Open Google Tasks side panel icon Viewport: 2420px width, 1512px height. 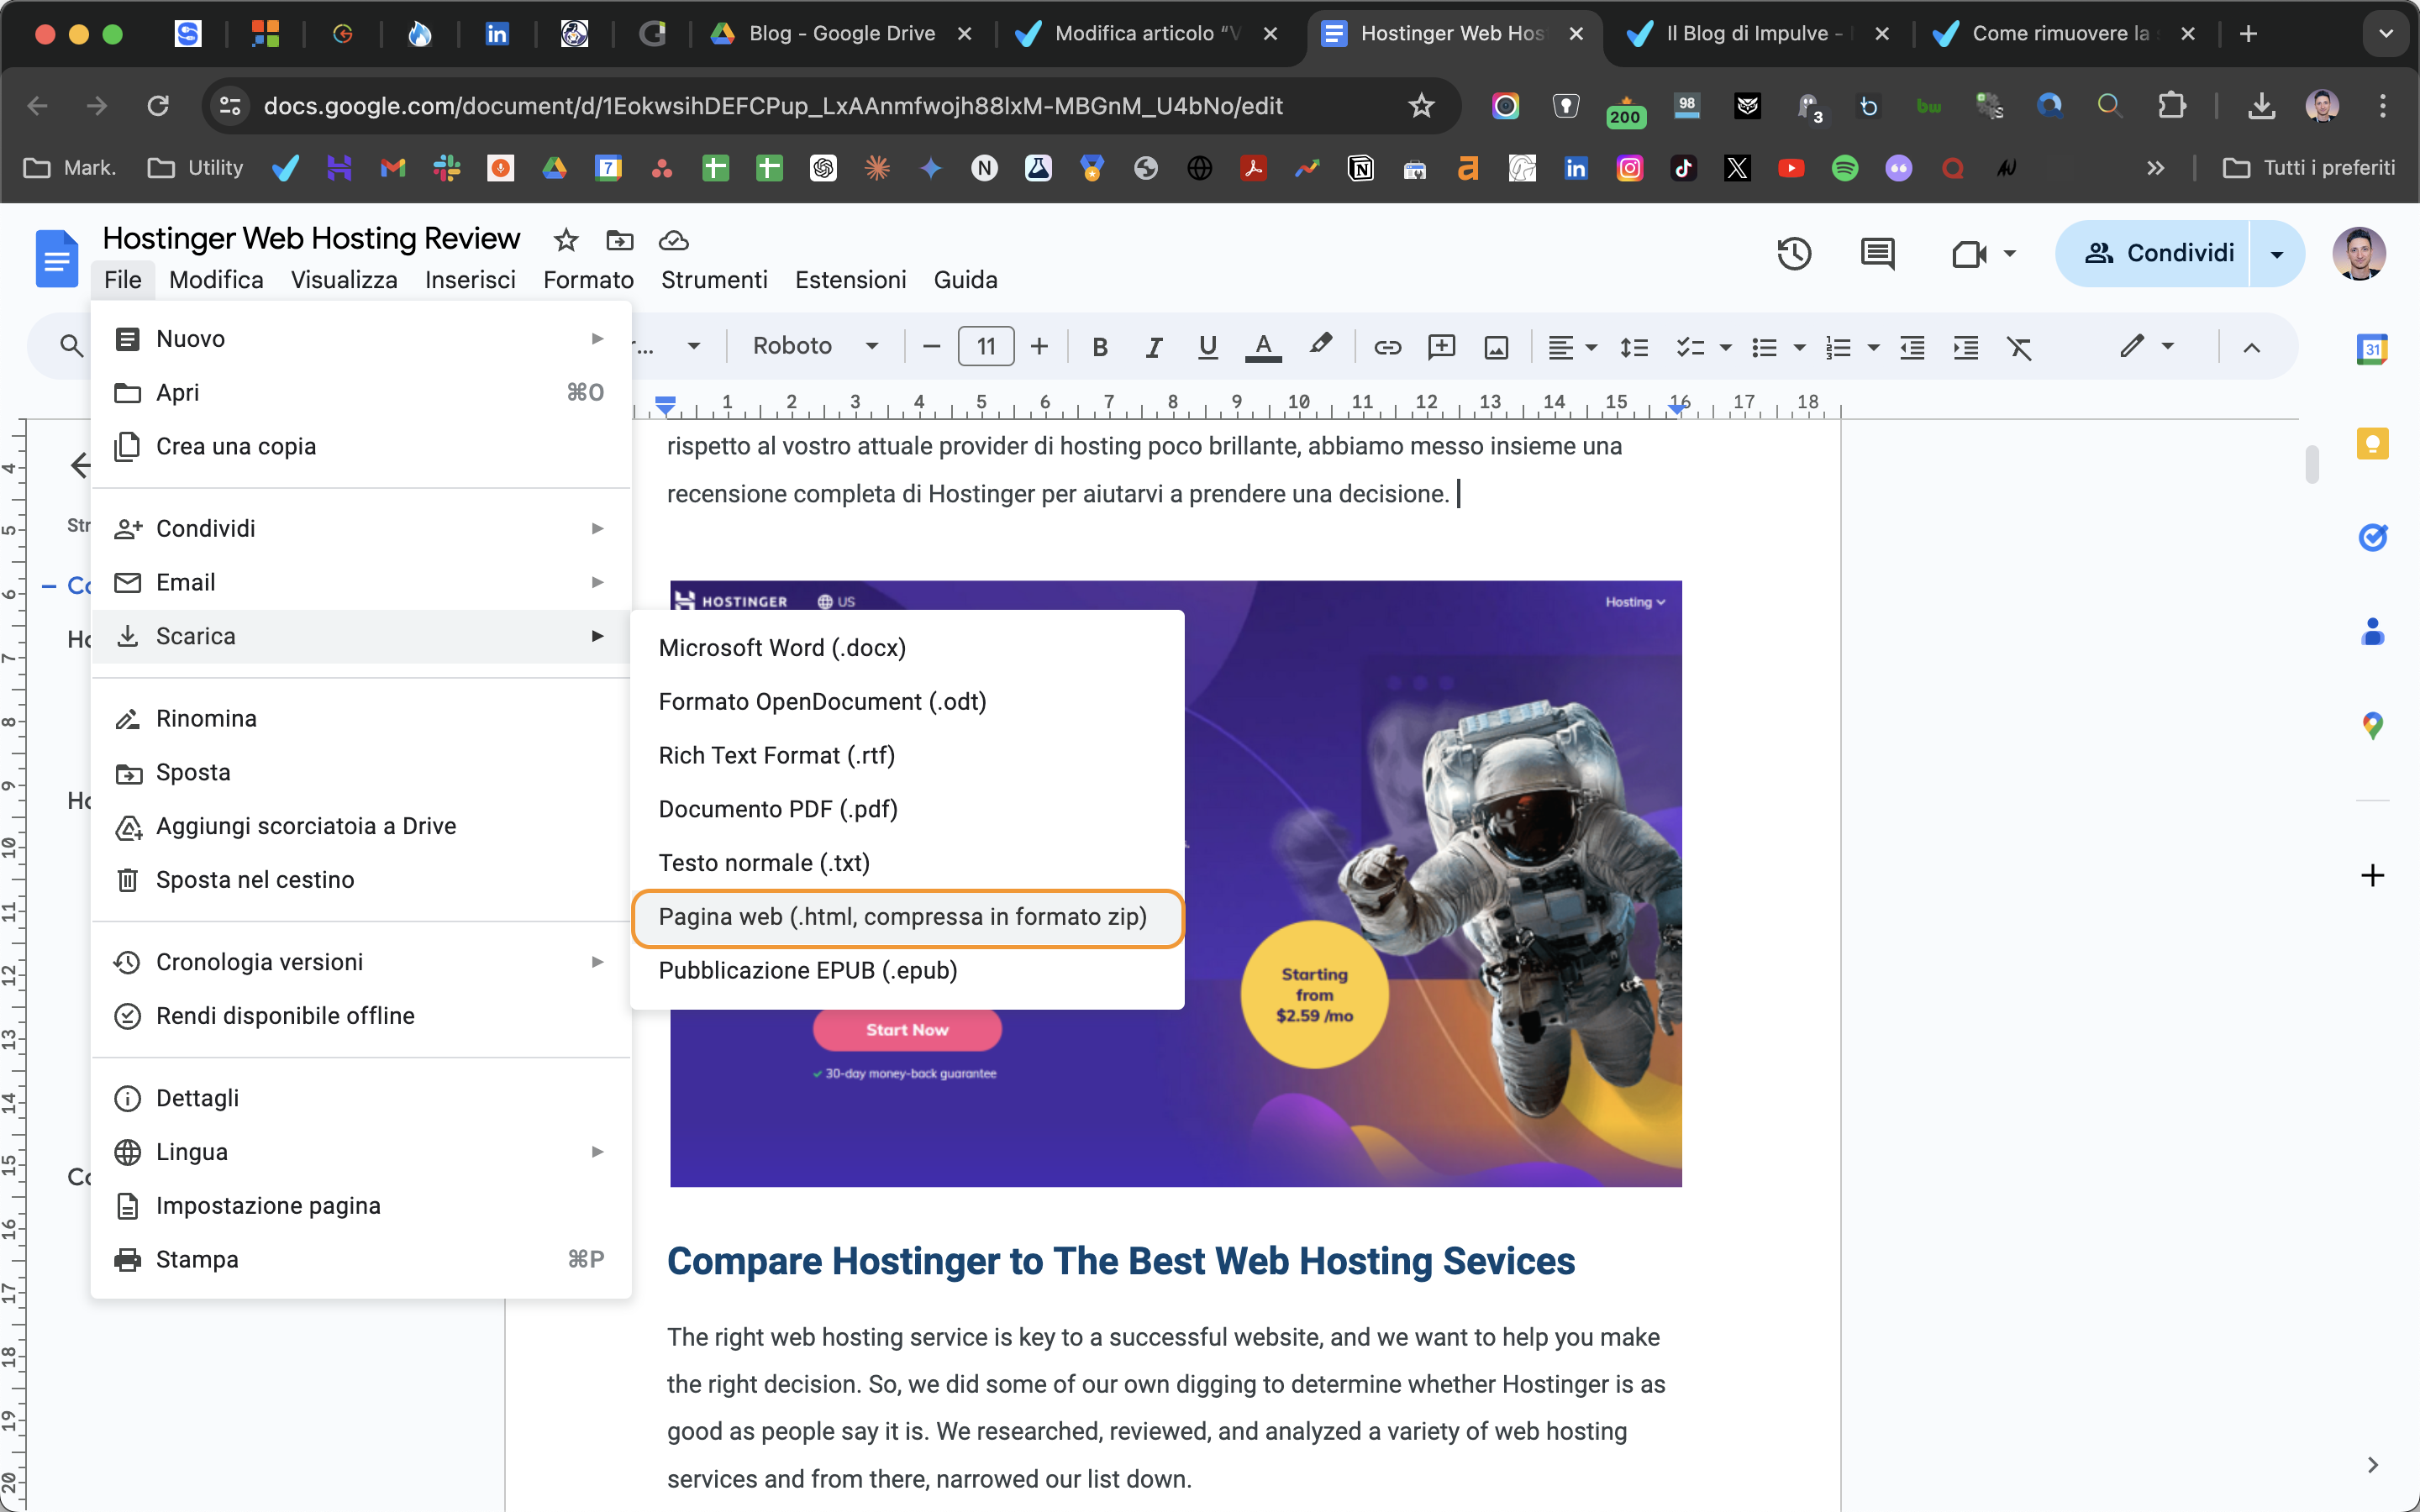coord(2372,537)
